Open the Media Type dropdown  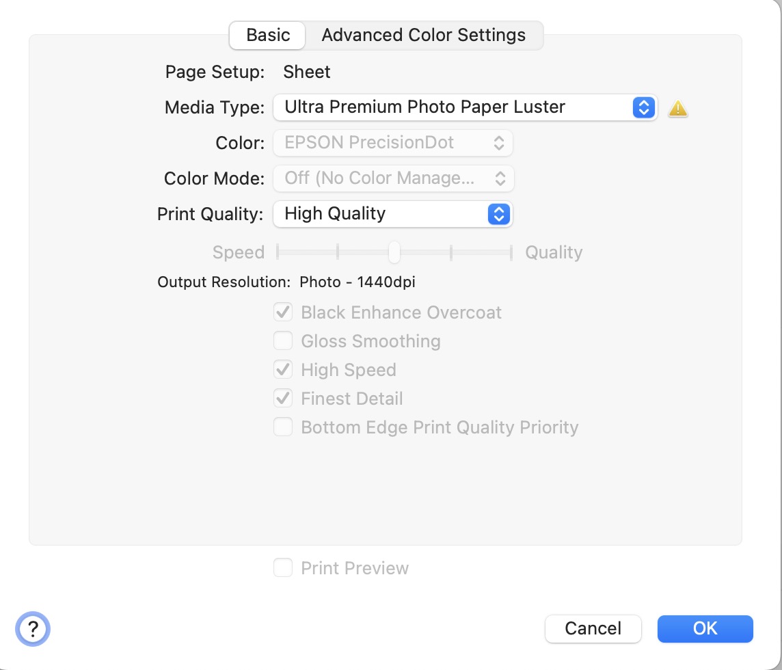click(465, 107)
